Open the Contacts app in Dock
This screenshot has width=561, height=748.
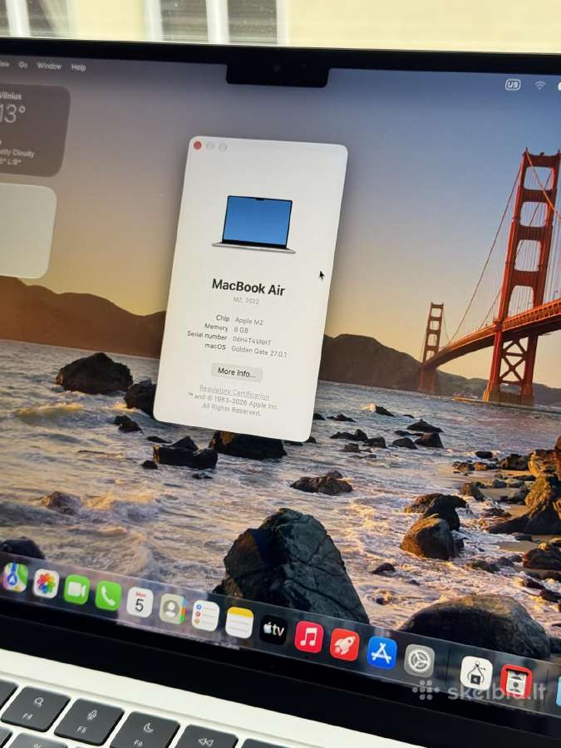[172, 609]
